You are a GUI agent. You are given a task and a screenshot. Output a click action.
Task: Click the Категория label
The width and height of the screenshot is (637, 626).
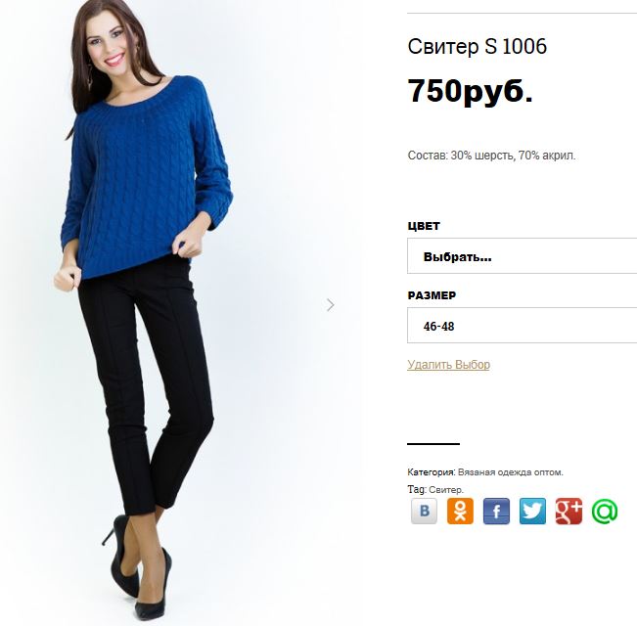click(432, 472)
